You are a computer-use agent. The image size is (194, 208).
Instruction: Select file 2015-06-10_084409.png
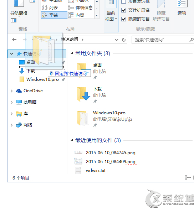pos(111,162)
